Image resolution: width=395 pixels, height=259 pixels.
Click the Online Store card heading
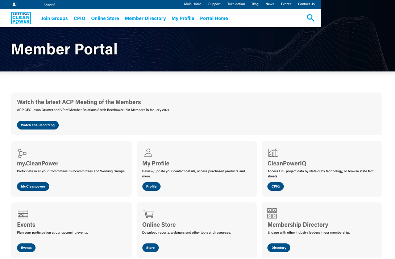(159, 225)
